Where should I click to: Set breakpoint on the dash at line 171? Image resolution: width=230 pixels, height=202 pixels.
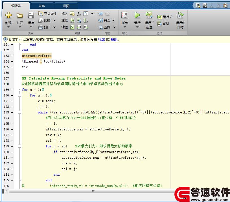(x=12, y=101)
